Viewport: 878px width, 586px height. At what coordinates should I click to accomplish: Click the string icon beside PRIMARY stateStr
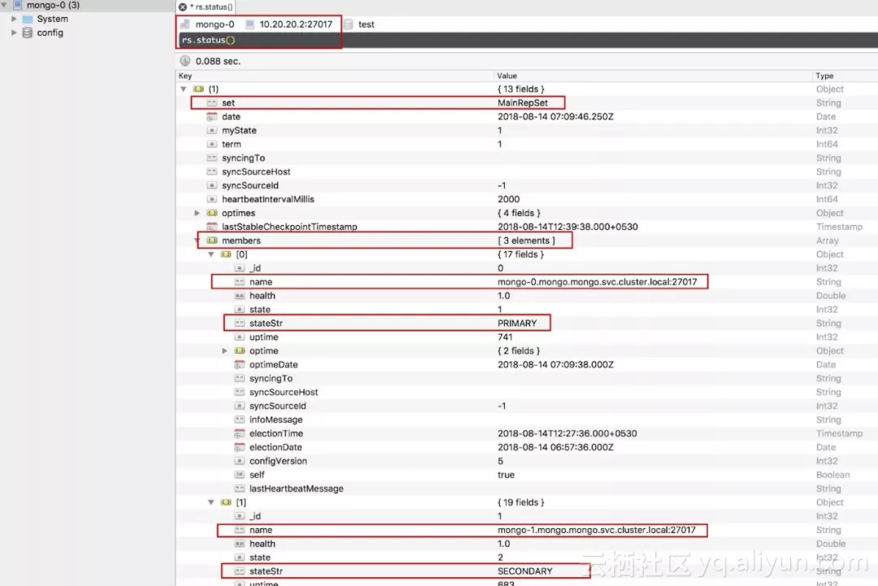click(x=239, y=323)
